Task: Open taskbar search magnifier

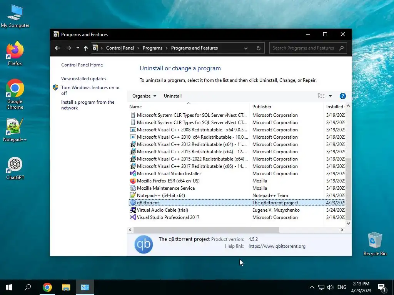Action: [x=28, y=287]
